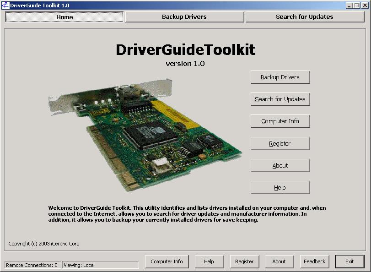
Task: Close the DriverGuide Toolkit window
Action: pyautogui.click(x=365, y=5)
